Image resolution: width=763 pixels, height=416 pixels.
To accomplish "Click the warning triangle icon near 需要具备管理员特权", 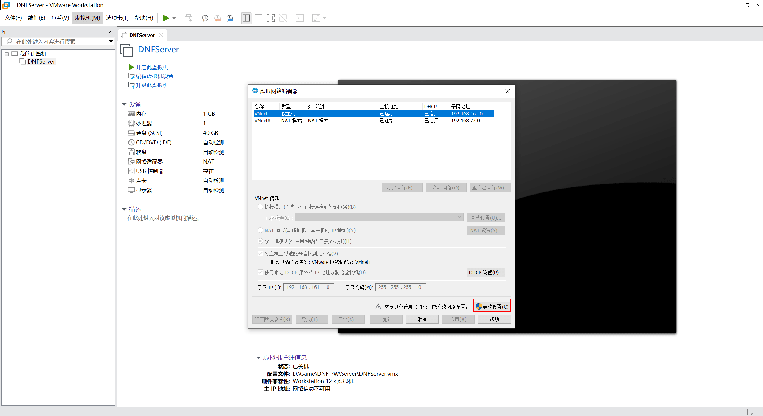I will [378, 306].
